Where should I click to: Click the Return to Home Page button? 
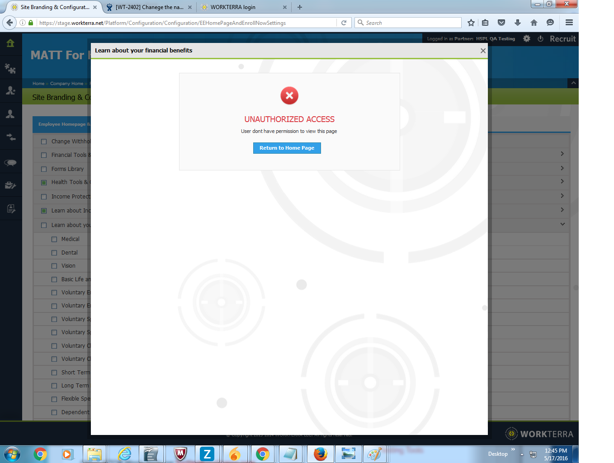pos(287,148)
